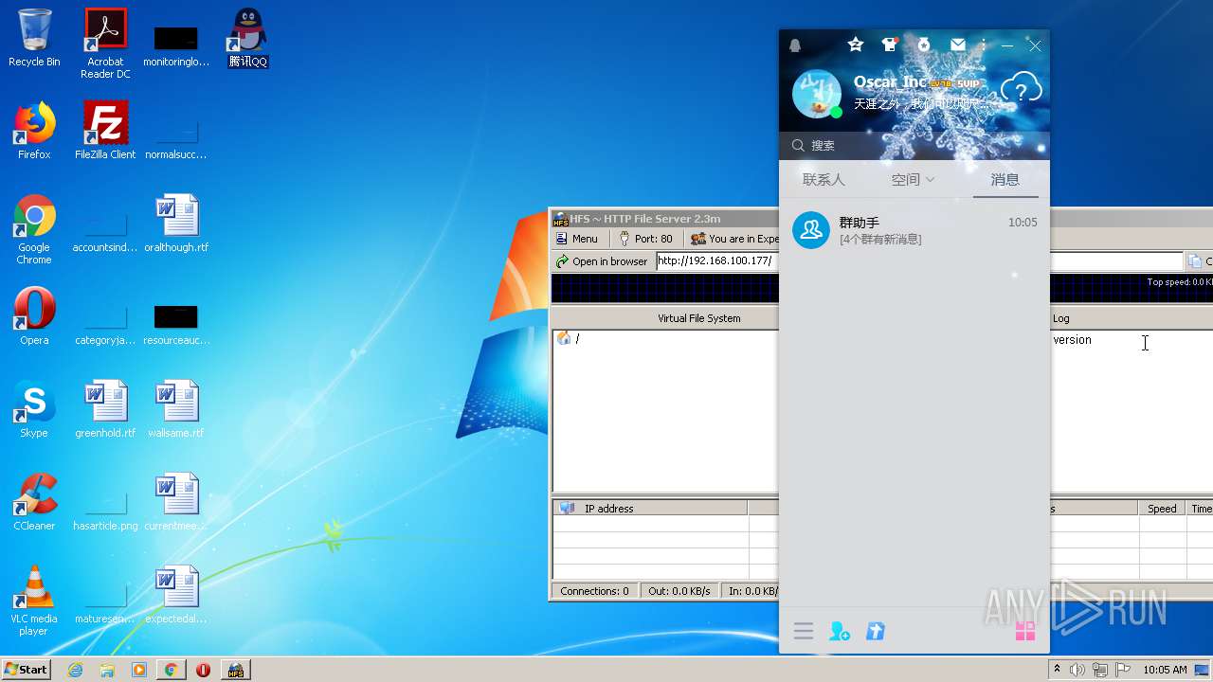Open Opera desktop icon
1213x682 pixels.
coord(34,316)
